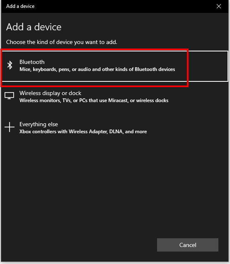Click the Mice, keyboards, pens description text
Viewport: 230px width, 264px height.
(x=97, y=69)
